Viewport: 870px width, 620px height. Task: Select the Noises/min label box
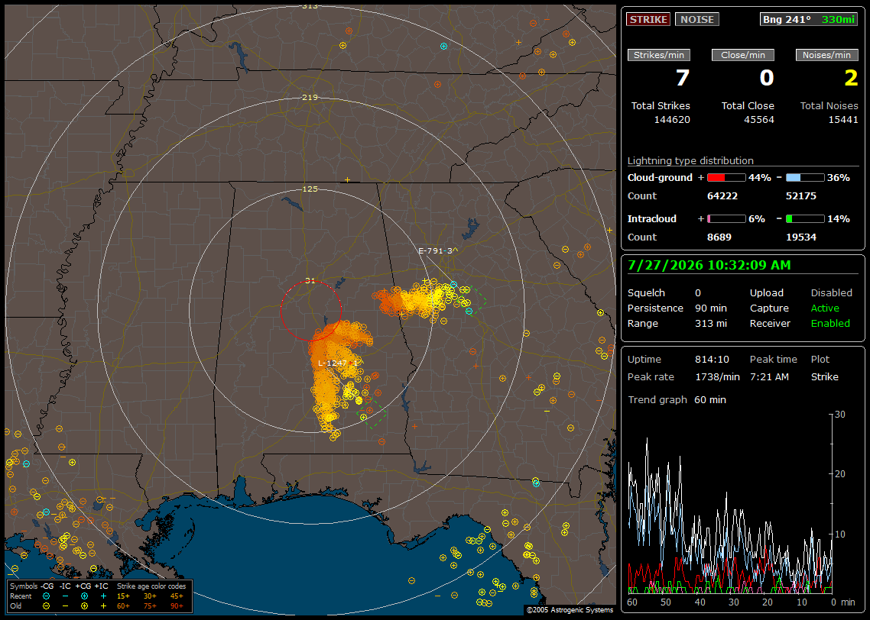coord(826,55)
